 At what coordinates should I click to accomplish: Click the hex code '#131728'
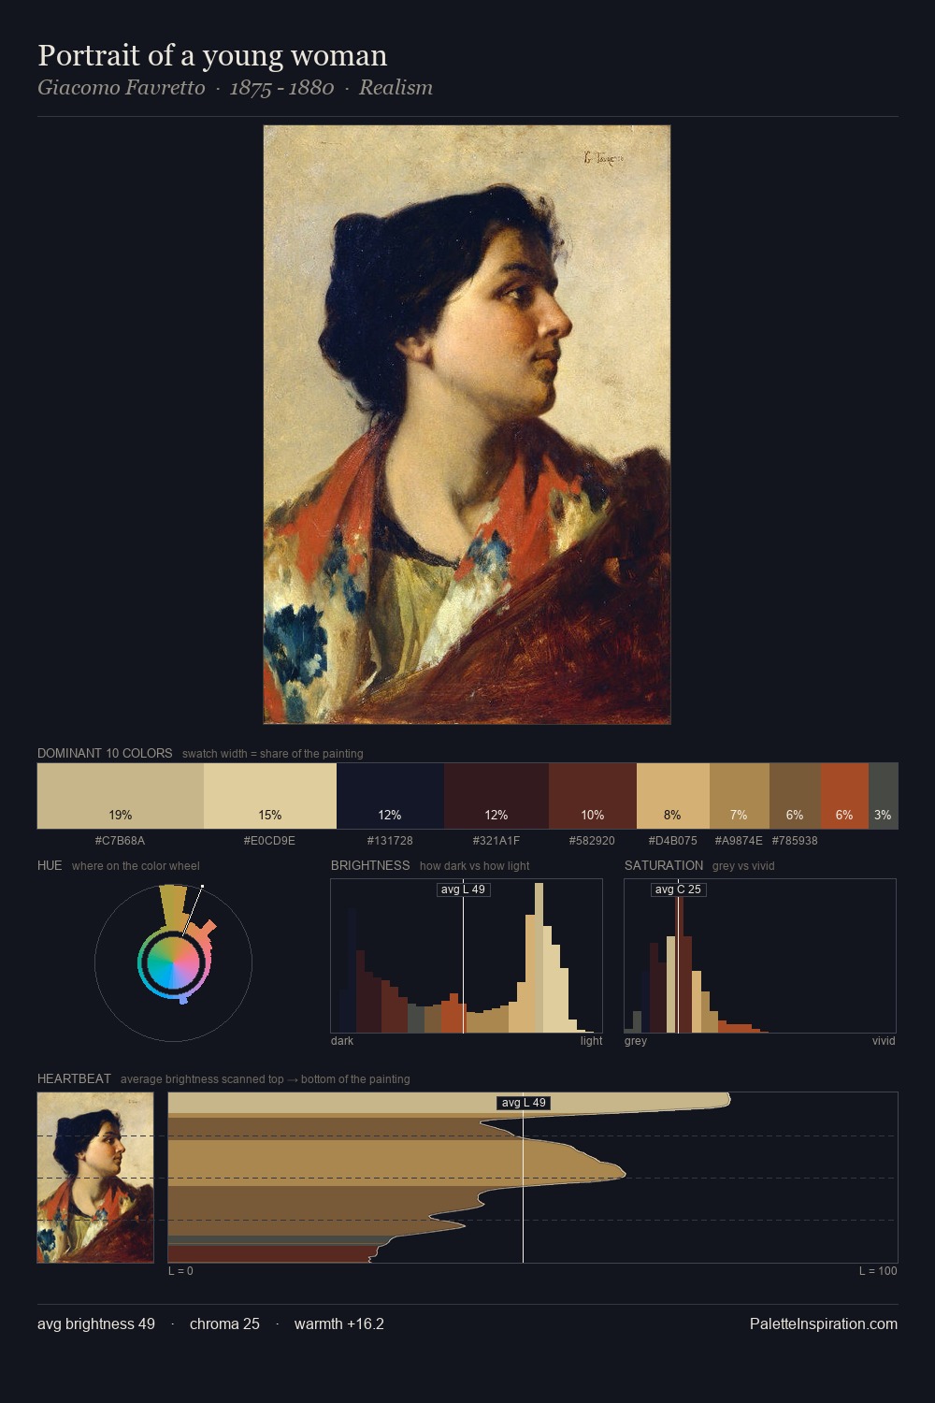[x=390, y=841]
